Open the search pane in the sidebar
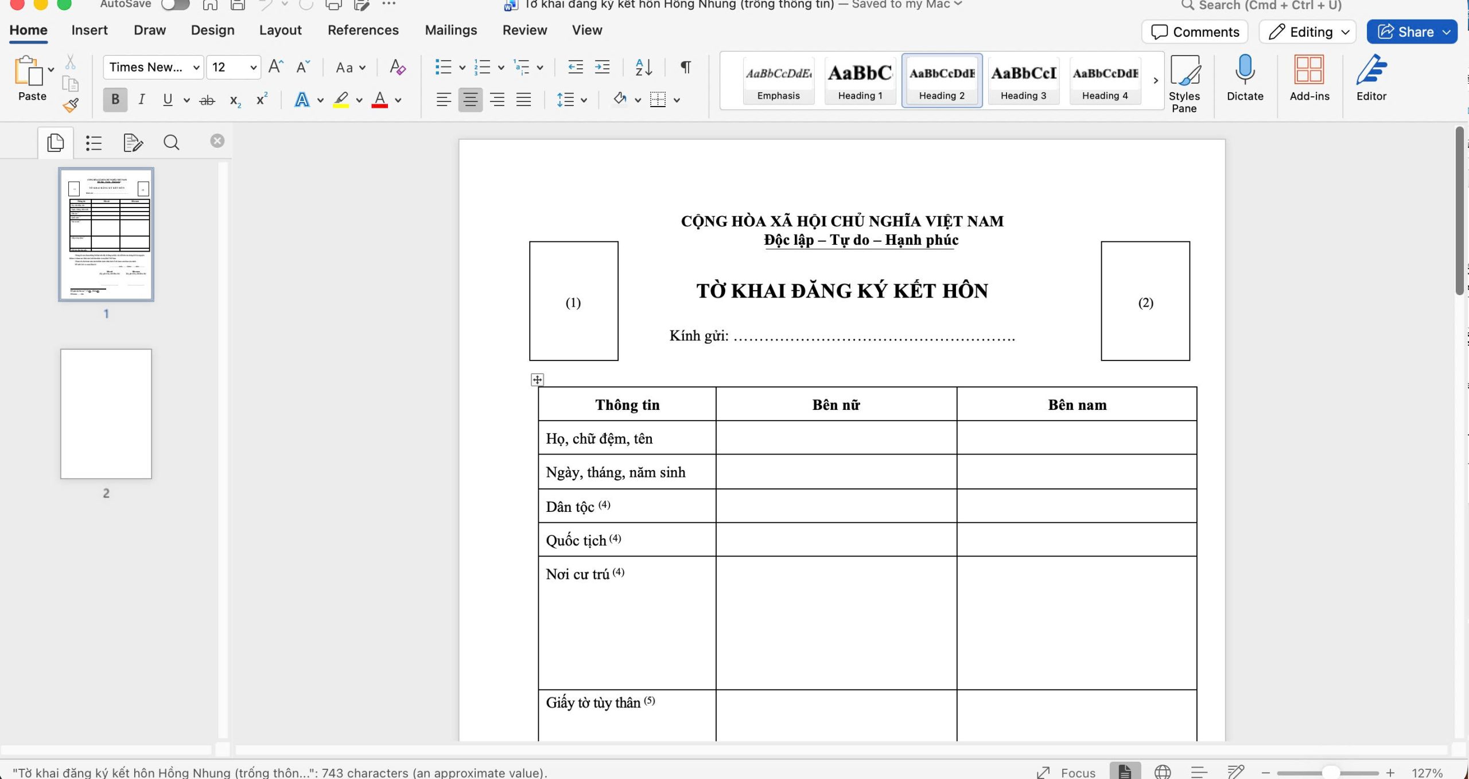 [x=171, y=142]
